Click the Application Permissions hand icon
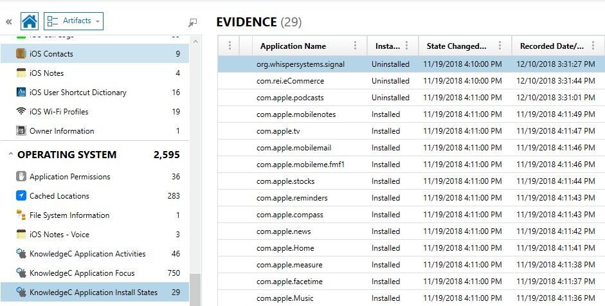605x306 pixels. (x=21, y=176)
